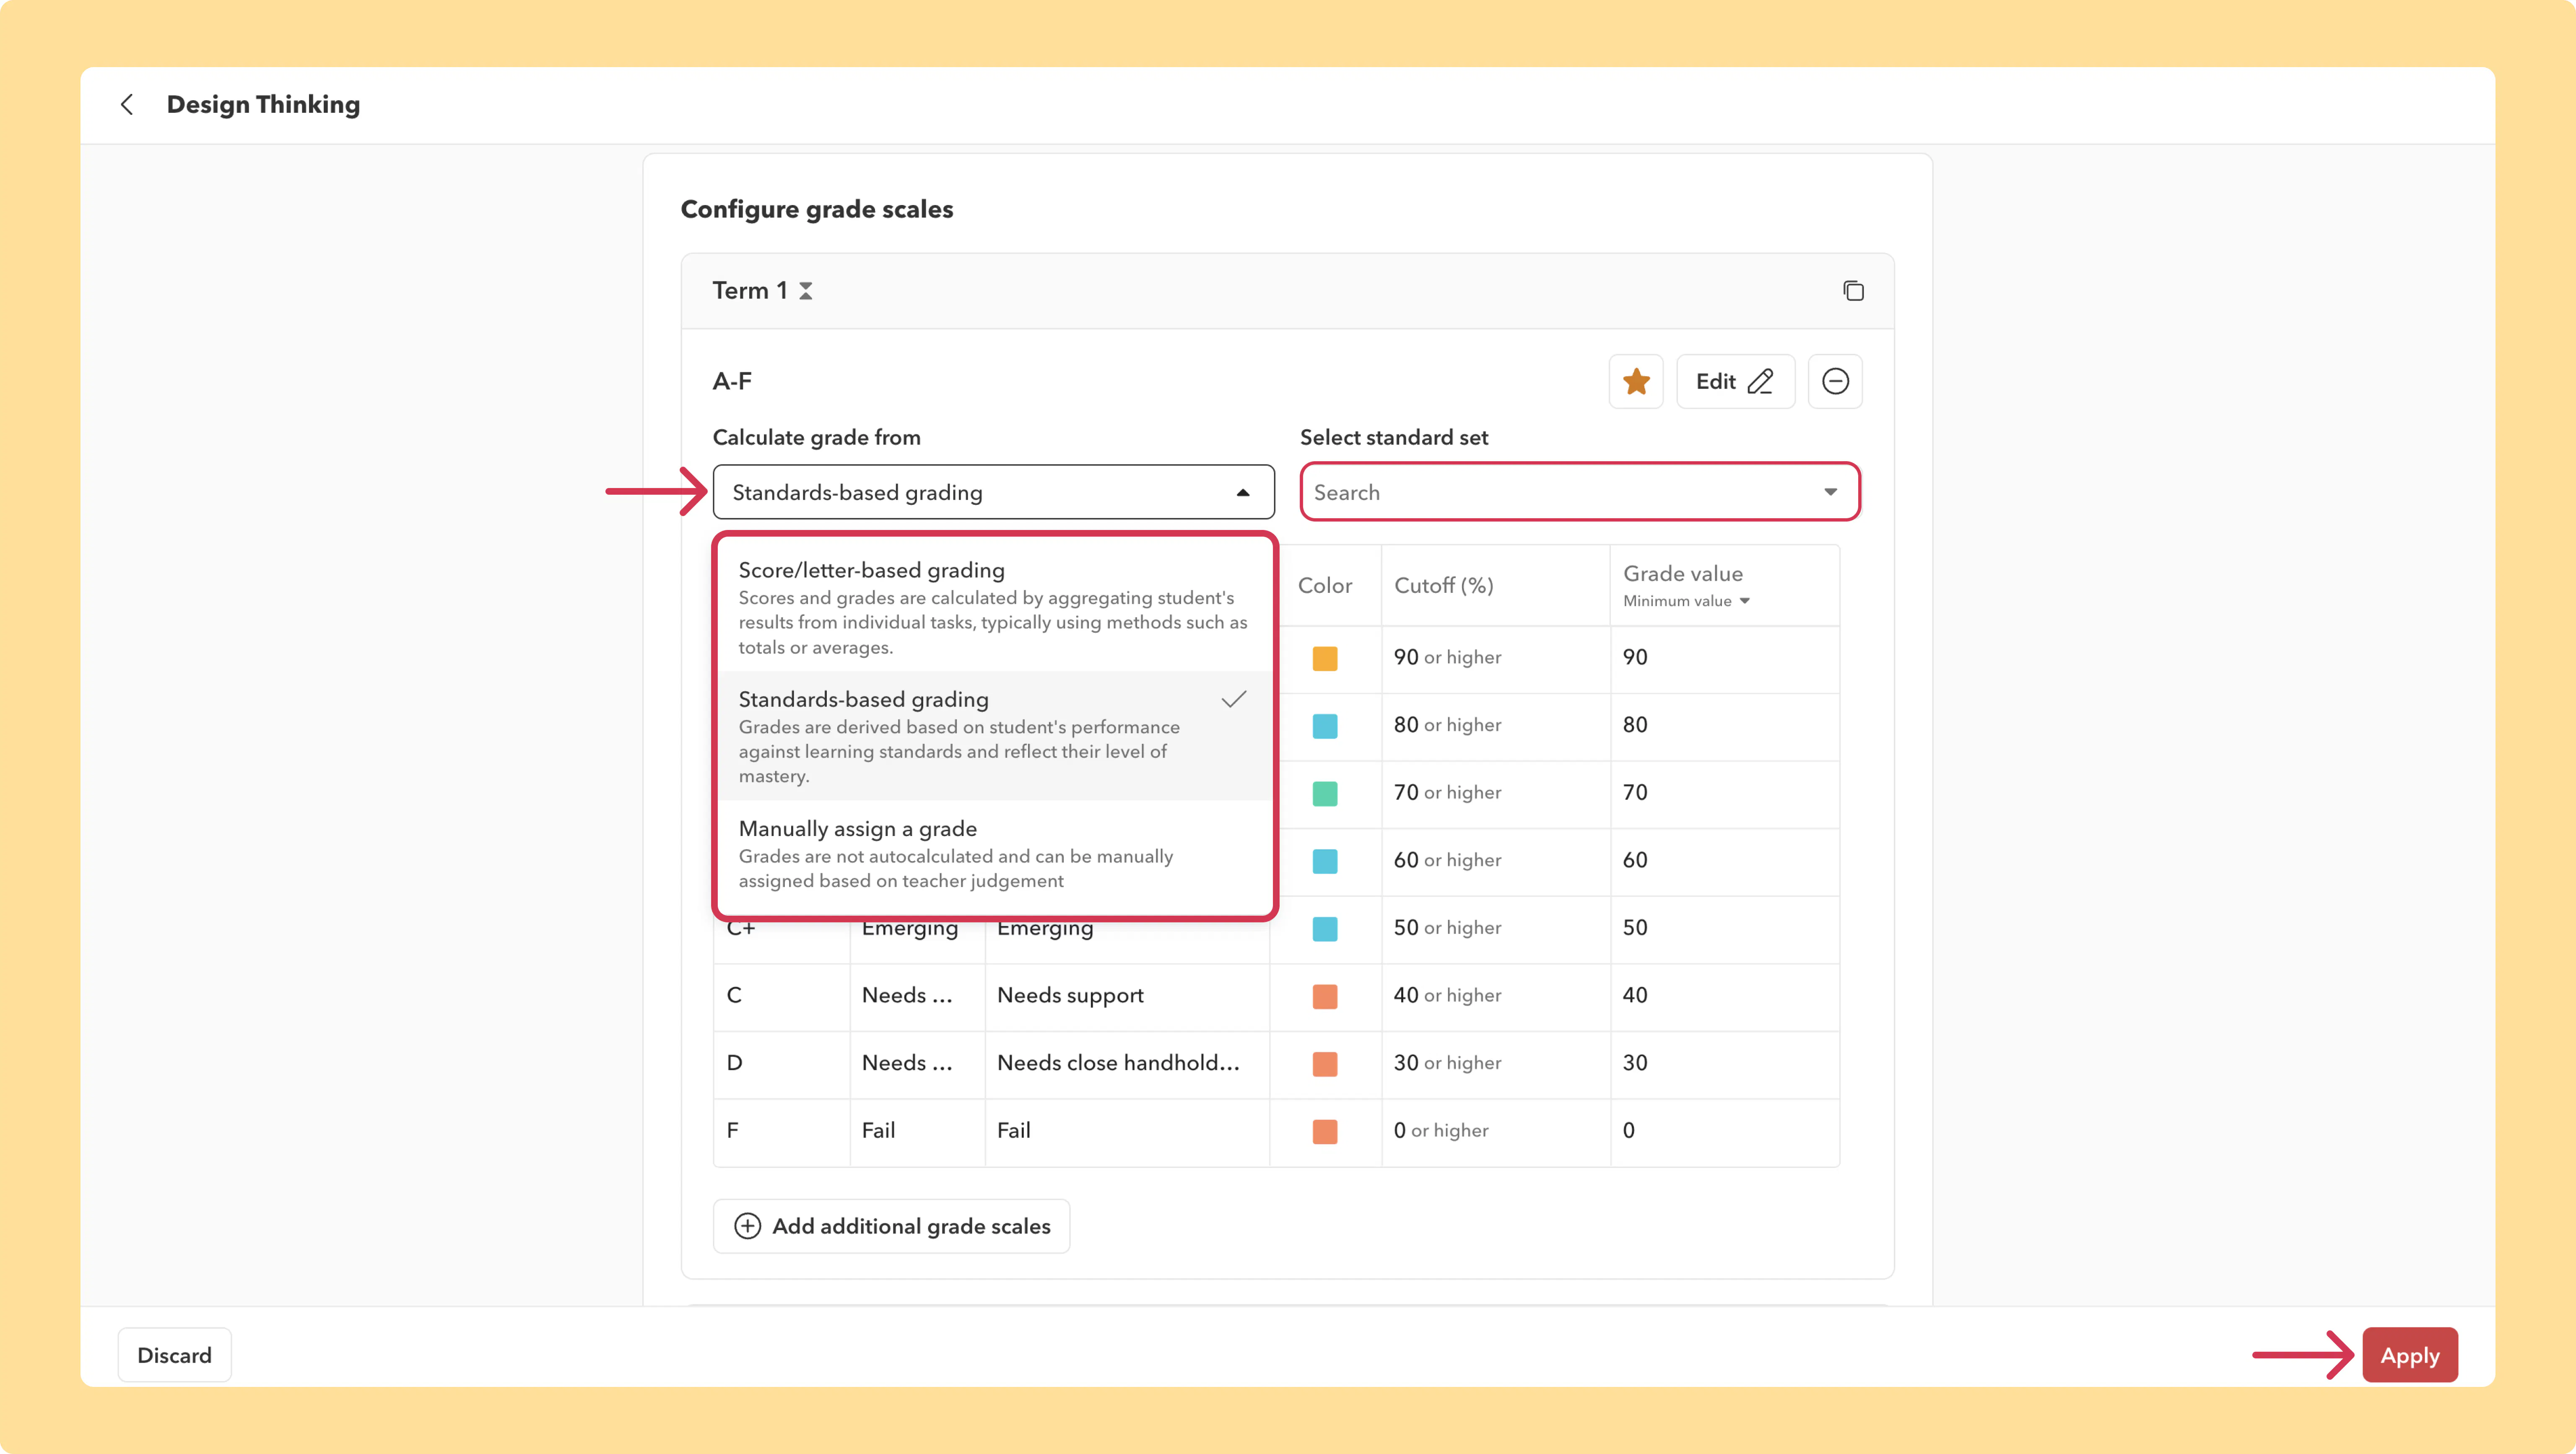Click the '40 or higher' cutoff cell

point(1496,996)
